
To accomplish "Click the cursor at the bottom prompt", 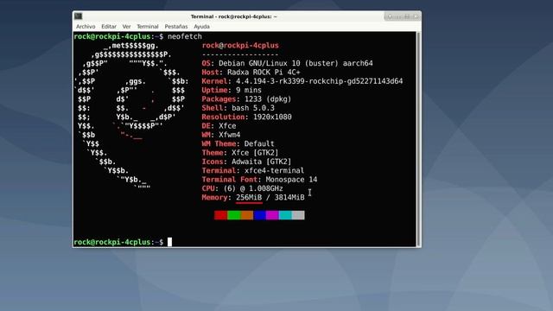I will 169,242.
